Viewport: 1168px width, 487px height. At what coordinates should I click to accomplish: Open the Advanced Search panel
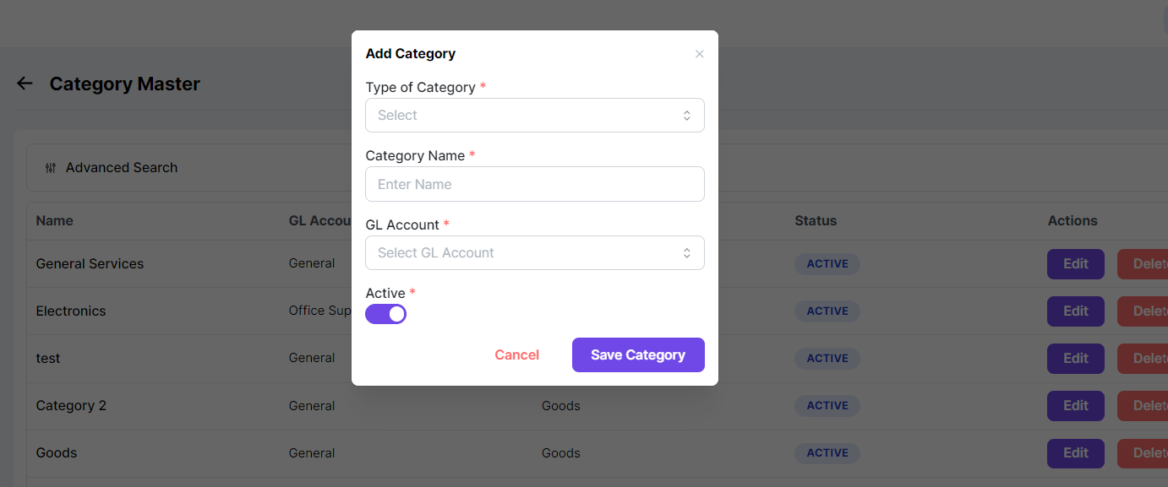pos(122,168)
